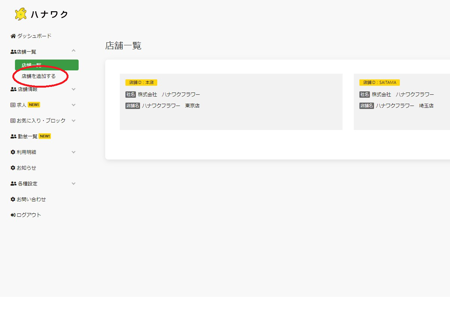Click the logout arrow icon
The image size is (450, 322).
click(13, 215)
